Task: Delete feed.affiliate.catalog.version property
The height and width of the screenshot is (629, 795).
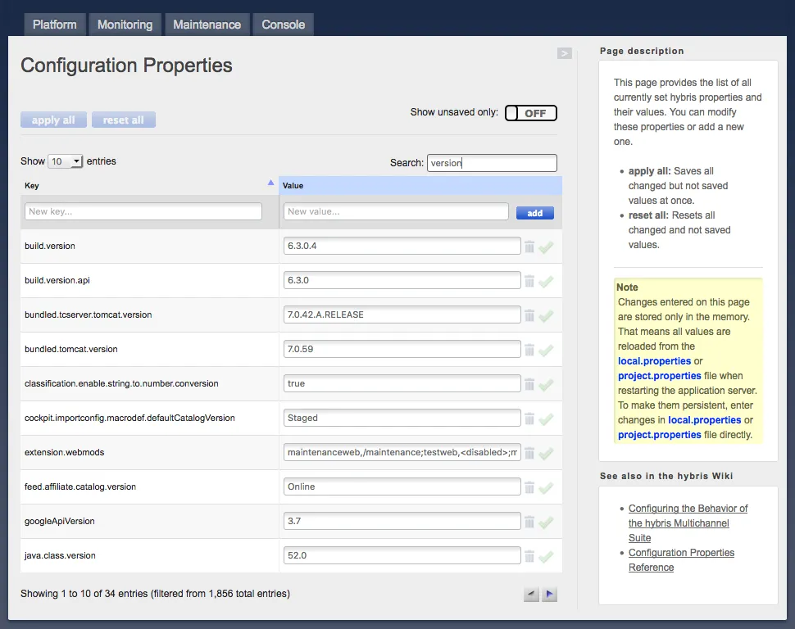Action: point(529,488)
